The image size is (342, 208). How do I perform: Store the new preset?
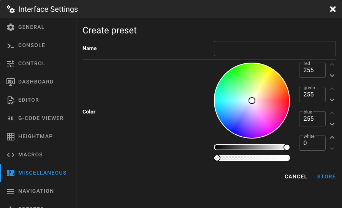[326, 176]
